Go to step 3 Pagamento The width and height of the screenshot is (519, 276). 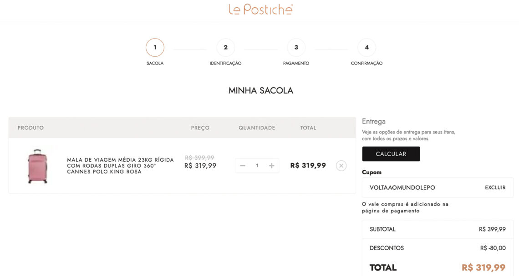coord(296,48)
